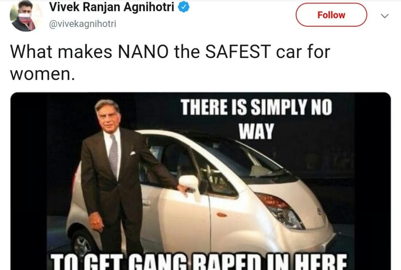Open the attached meme image
The height and width of the screenshot is (270, 401).
pos(200,181)
